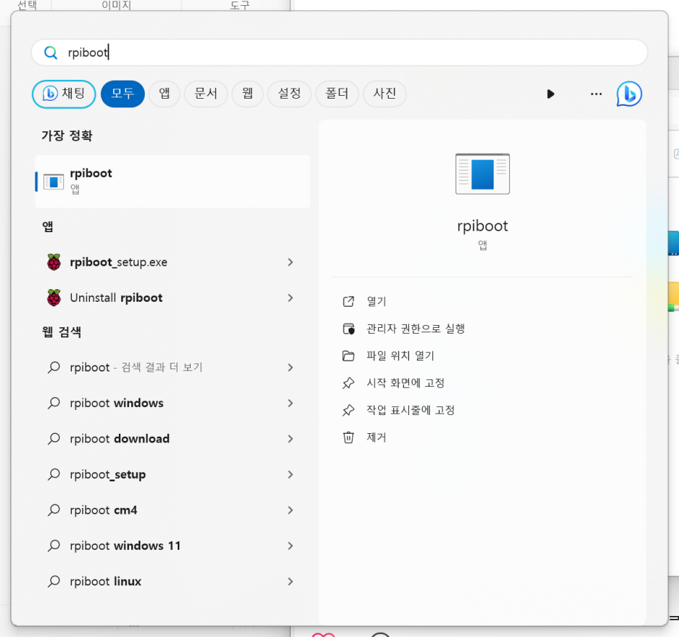Select the 폴더 filter tab

pyautogui.click(x=337, y=94)
